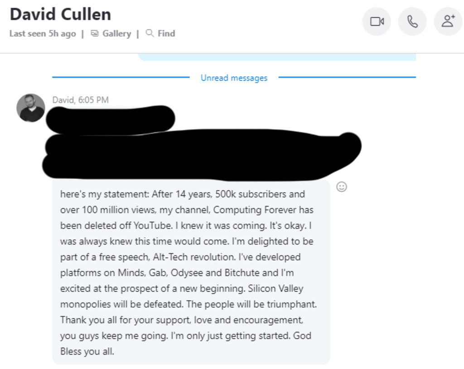Screen dimensions: 464x369
Task: Click the light blue sent message bubble at top
Action: pyautogui.click(x=277, y=57)
